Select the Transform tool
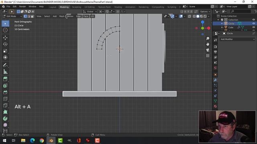 pyautogui.click(x=5, y=57)
